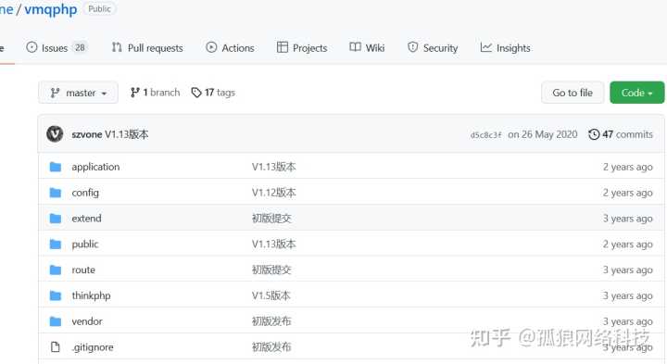This screenshot has width=667, height=364.
Task: Open the Projects tab
Action: point(302,47)
